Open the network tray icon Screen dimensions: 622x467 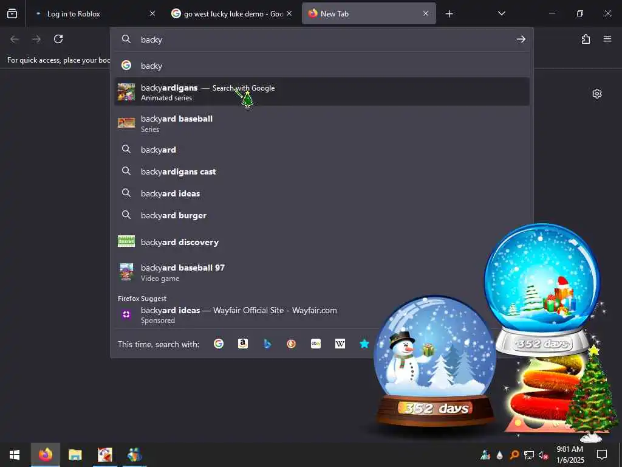coord(529,455)
